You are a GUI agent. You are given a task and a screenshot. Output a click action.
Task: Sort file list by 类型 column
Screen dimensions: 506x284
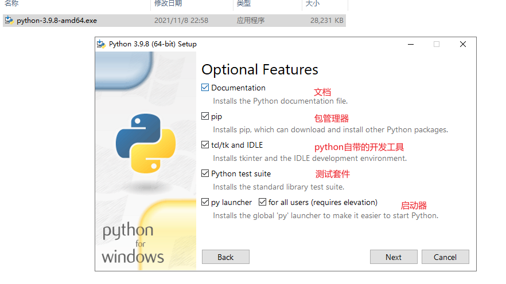coord(244,3)
